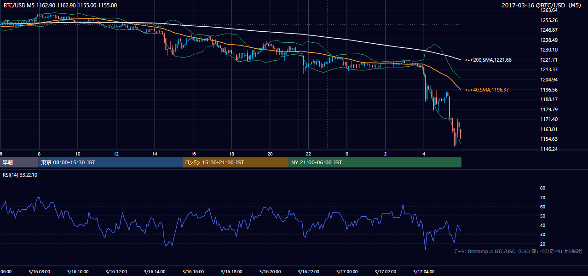Click the bottom time label 3/16 22:00
588x276 pixels.
308,271
